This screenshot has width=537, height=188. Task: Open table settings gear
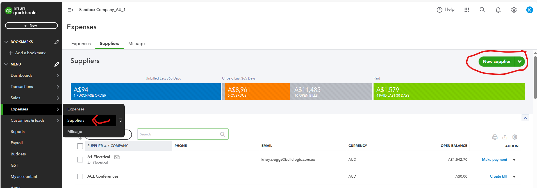coord(515,137)
